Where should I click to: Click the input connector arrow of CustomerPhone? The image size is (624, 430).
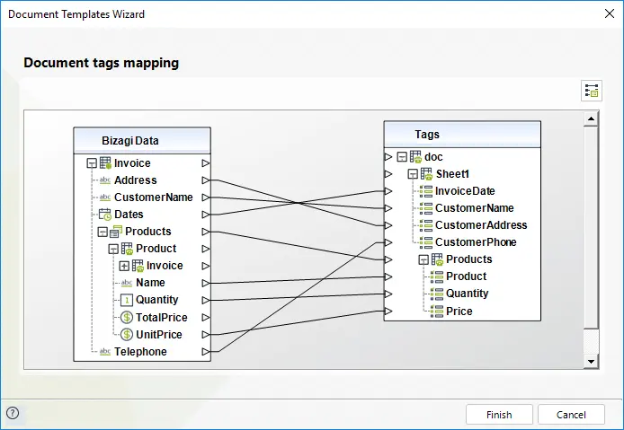pos(388,242)
